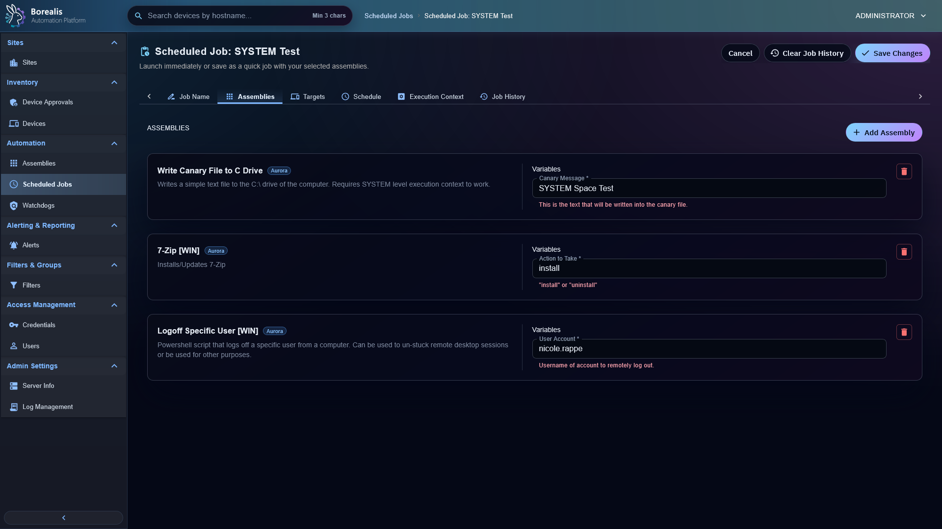Collapse the Inventory sidebar section
942x529 pixels.
(114, 82)
